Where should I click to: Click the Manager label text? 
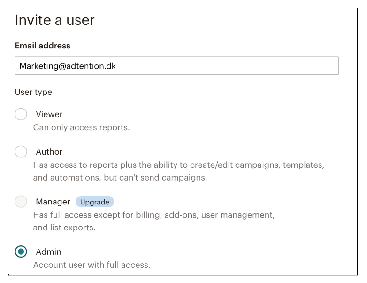[53, 202]
